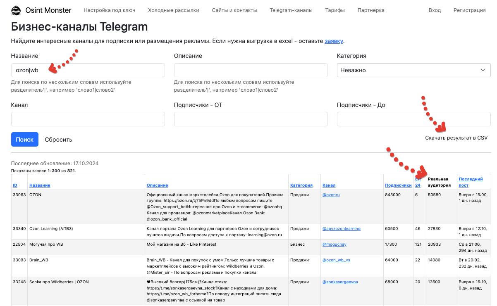Image resolution: width=497 pixels, height=306 pixels.
Task: Click the Название field containing ozon|wb
Action: point(88,70)
